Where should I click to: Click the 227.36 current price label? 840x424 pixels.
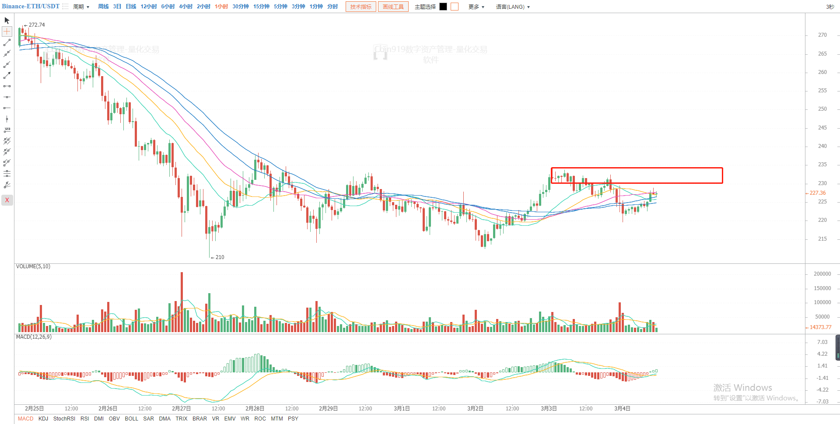817,193
